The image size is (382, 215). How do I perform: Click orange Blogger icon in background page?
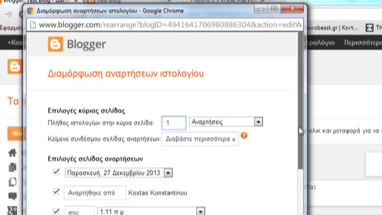(x=14, y=67)
